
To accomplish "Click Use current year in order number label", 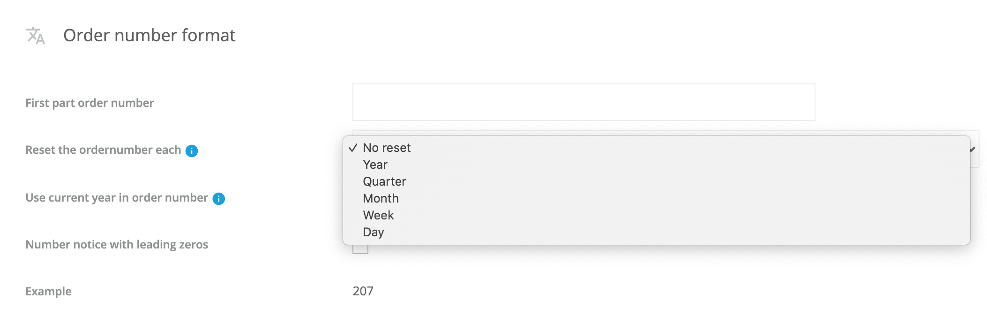I will tap(117, 198).
